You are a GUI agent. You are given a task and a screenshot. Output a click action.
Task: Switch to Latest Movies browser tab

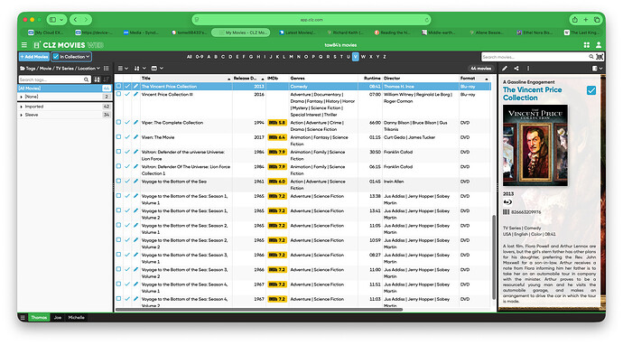pyautogui.click(x=298, y=33)
